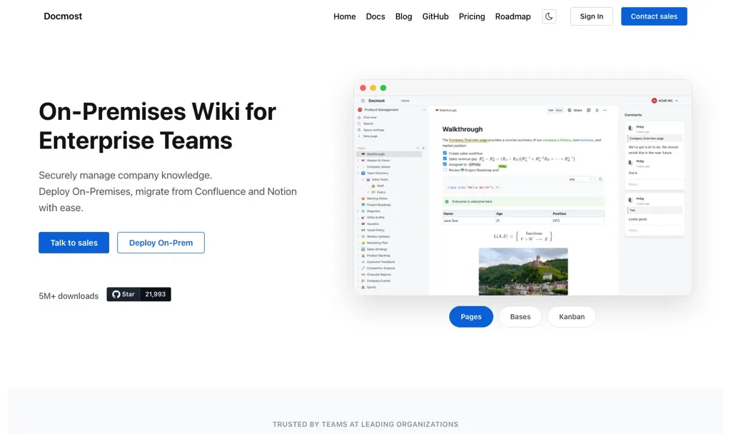Select Edit mode in preview toolbar

tap(550, 110)
